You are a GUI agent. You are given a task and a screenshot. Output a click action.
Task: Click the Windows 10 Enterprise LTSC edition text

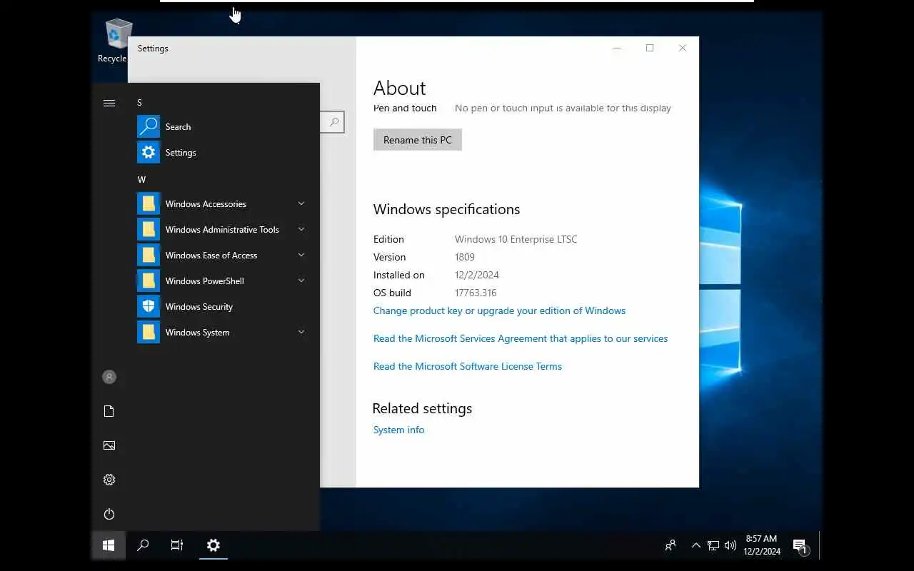[x=516, y=239]
